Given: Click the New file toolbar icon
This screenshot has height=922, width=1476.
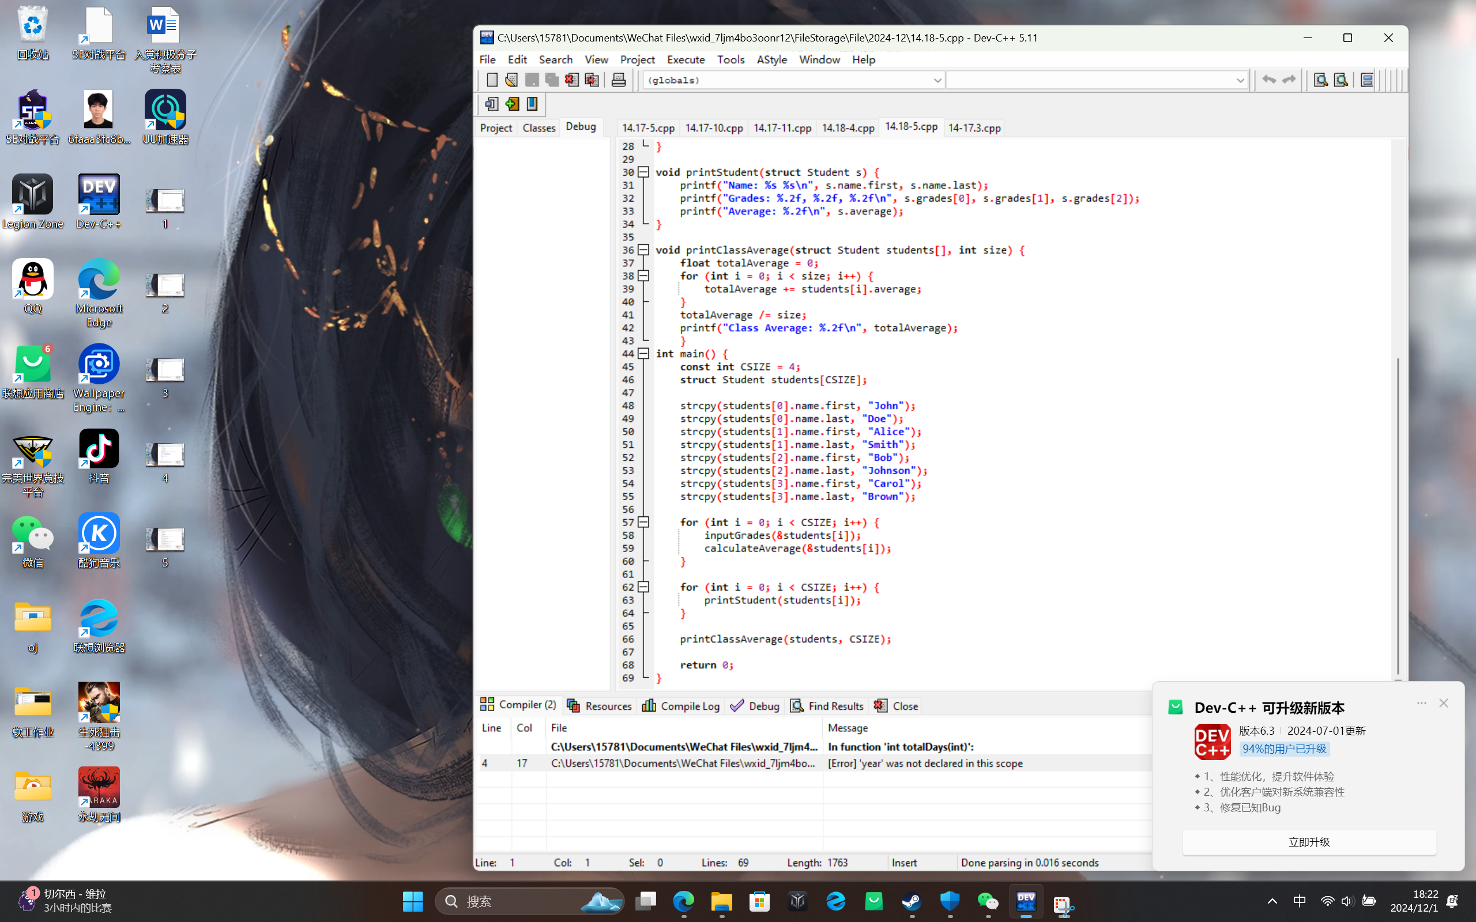Looking at the screenshot, I should tap(492, 80).
